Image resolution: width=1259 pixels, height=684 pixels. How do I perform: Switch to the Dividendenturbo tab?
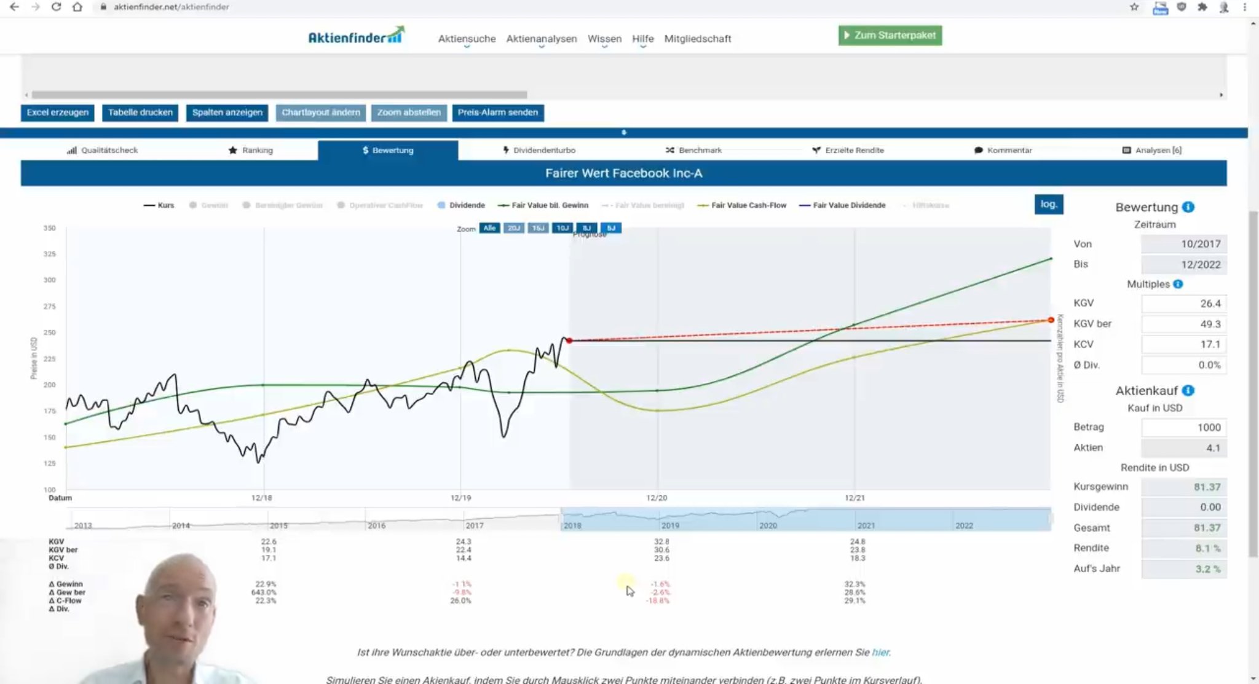539,150
